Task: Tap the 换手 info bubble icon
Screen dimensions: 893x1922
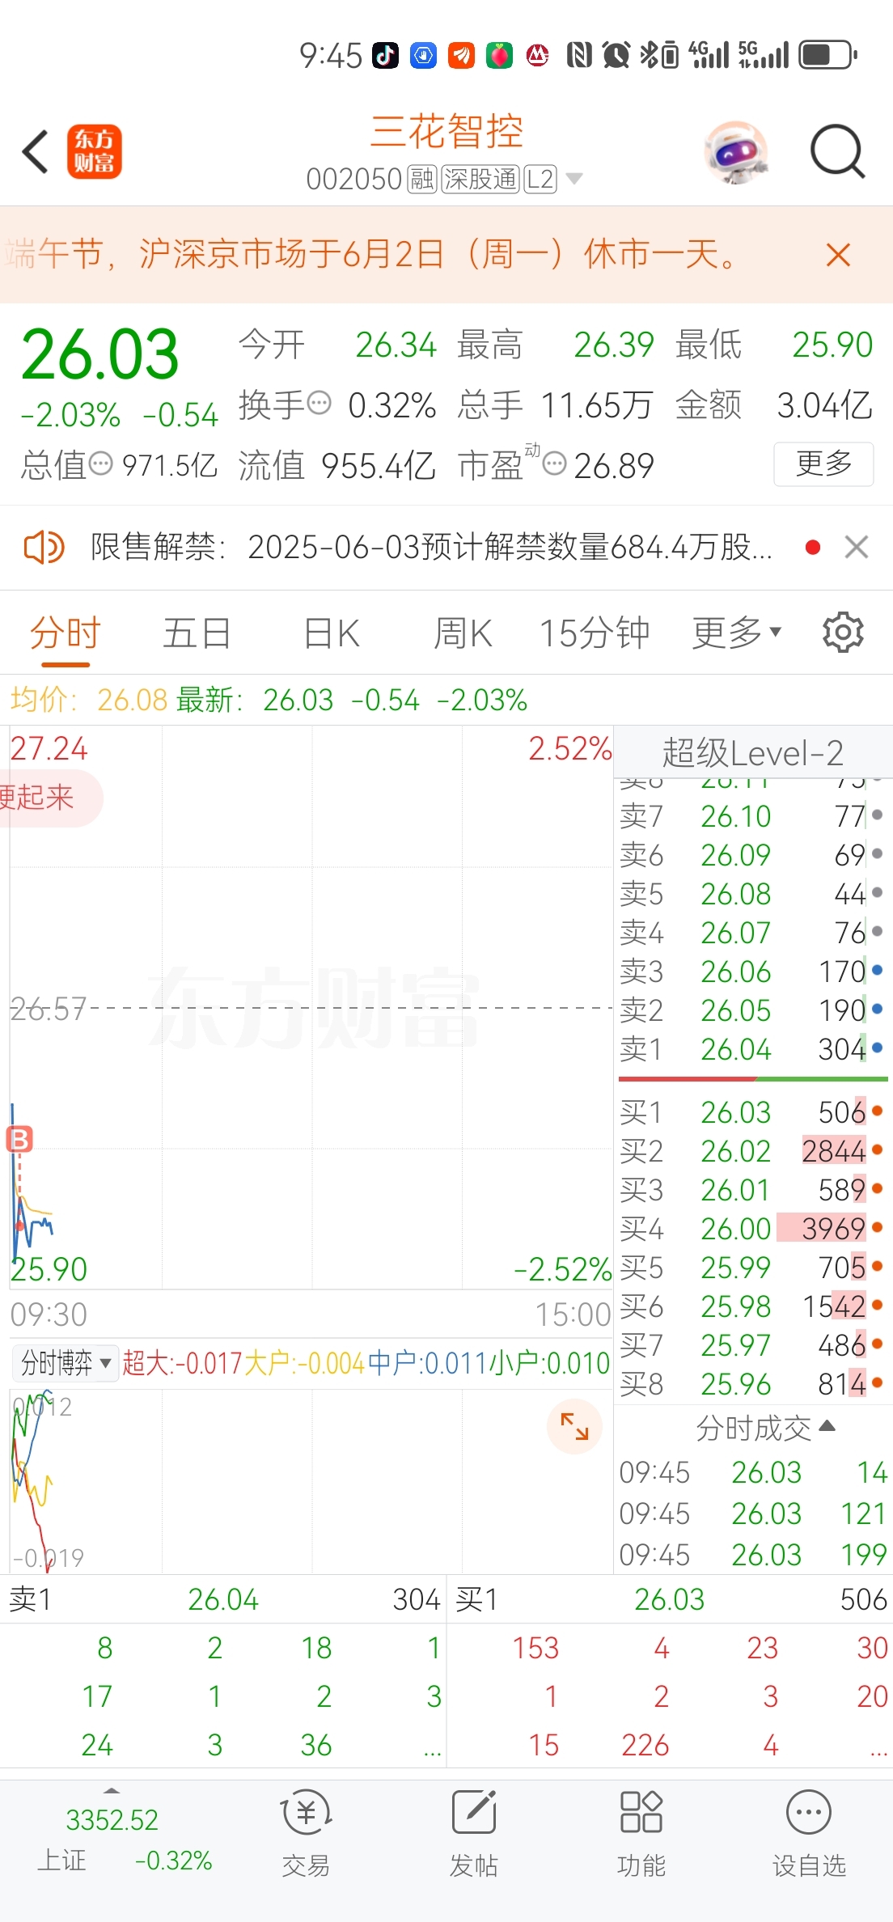Action: (x=320, y=402)
